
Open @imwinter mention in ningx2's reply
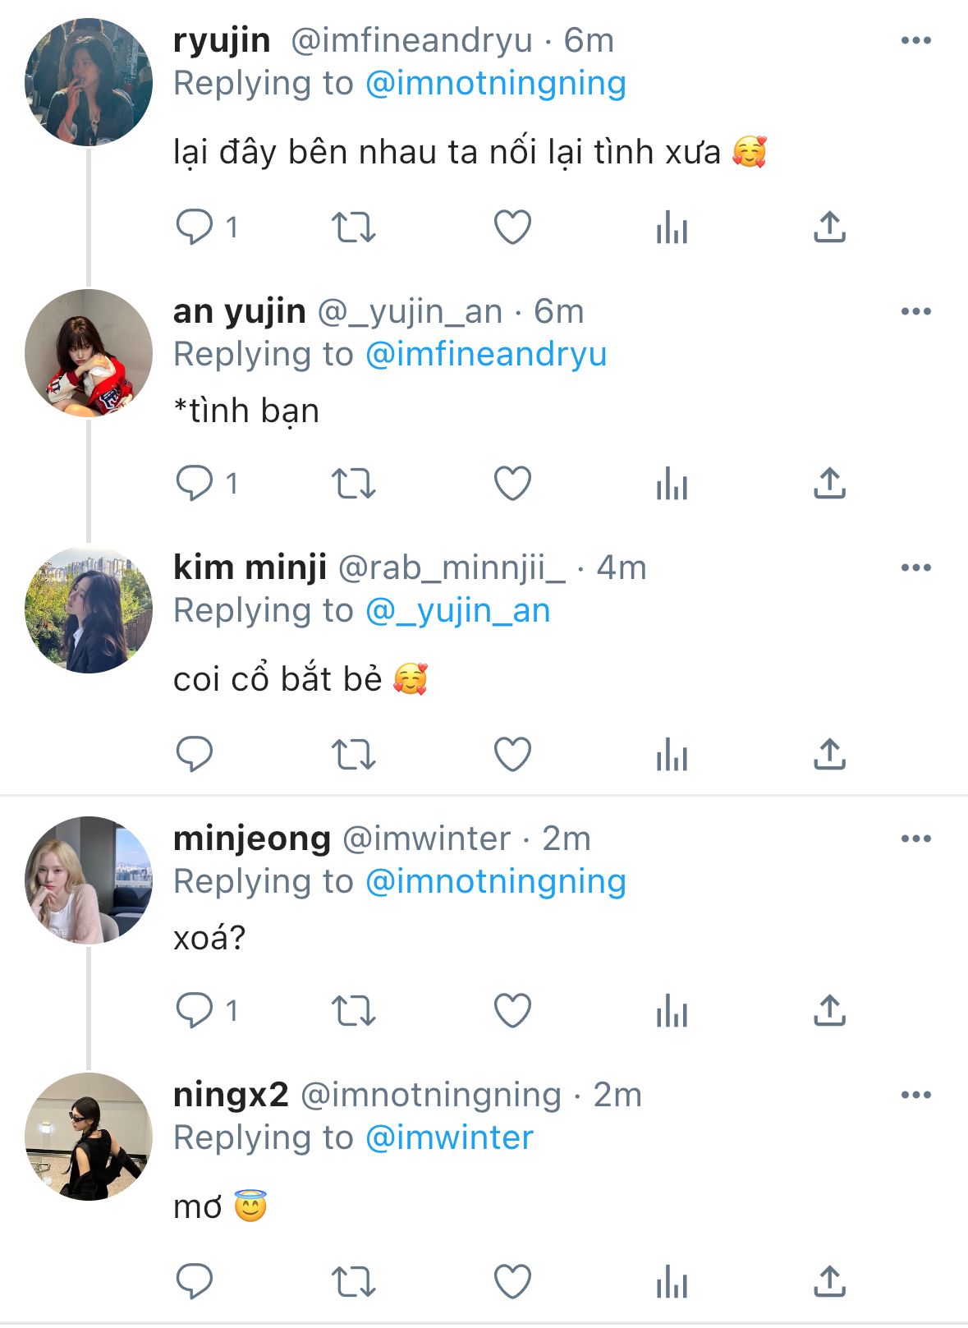click(x=449, y=1138)
